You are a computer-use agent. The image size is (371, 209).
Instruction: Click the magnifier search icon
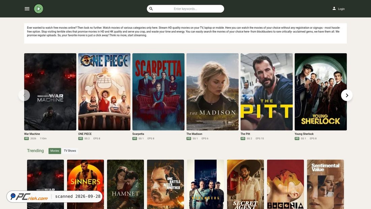tap(151, 9)
